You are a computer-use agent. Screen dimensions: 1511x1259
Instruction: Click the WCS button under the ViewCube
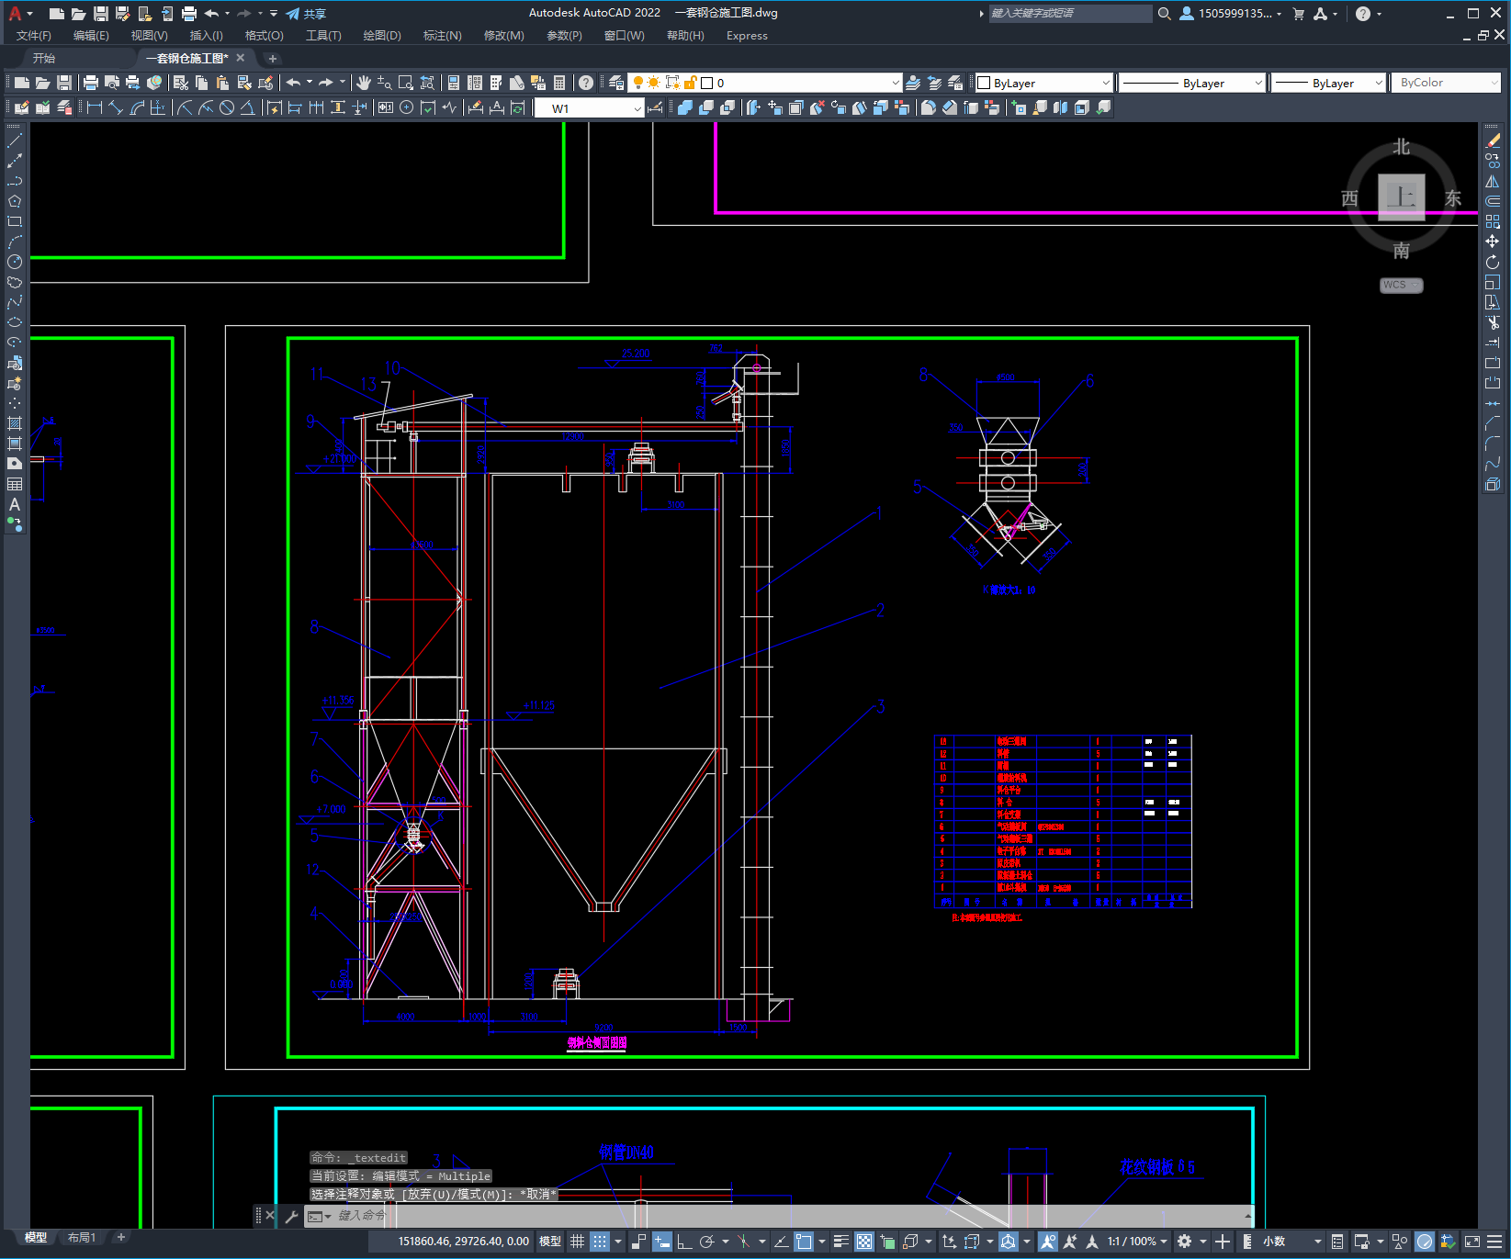point(1401,285)
